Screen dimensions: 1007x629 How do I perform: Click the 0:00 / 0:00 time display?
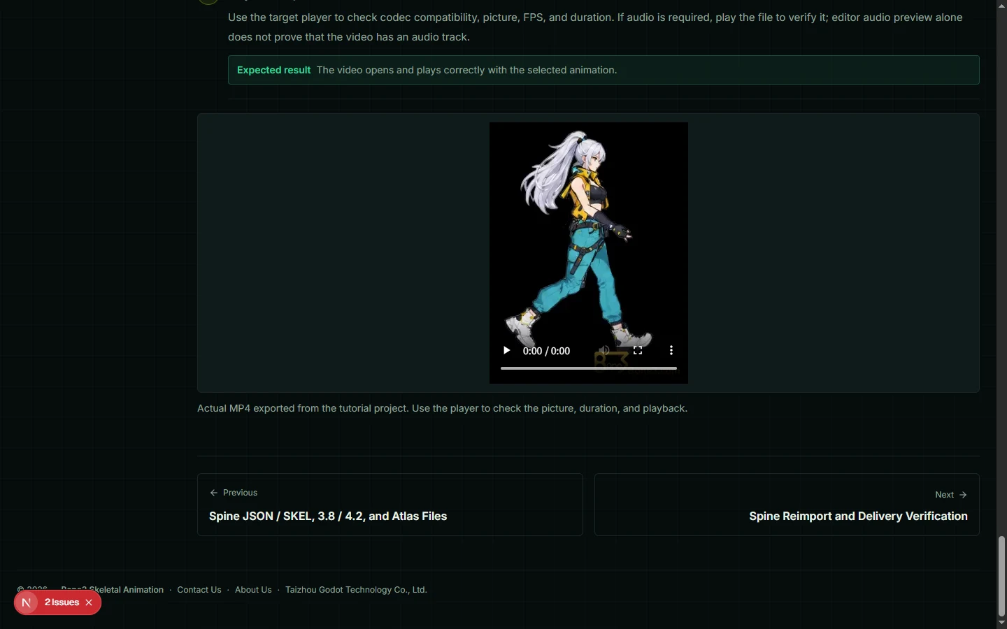coord(546,351)
